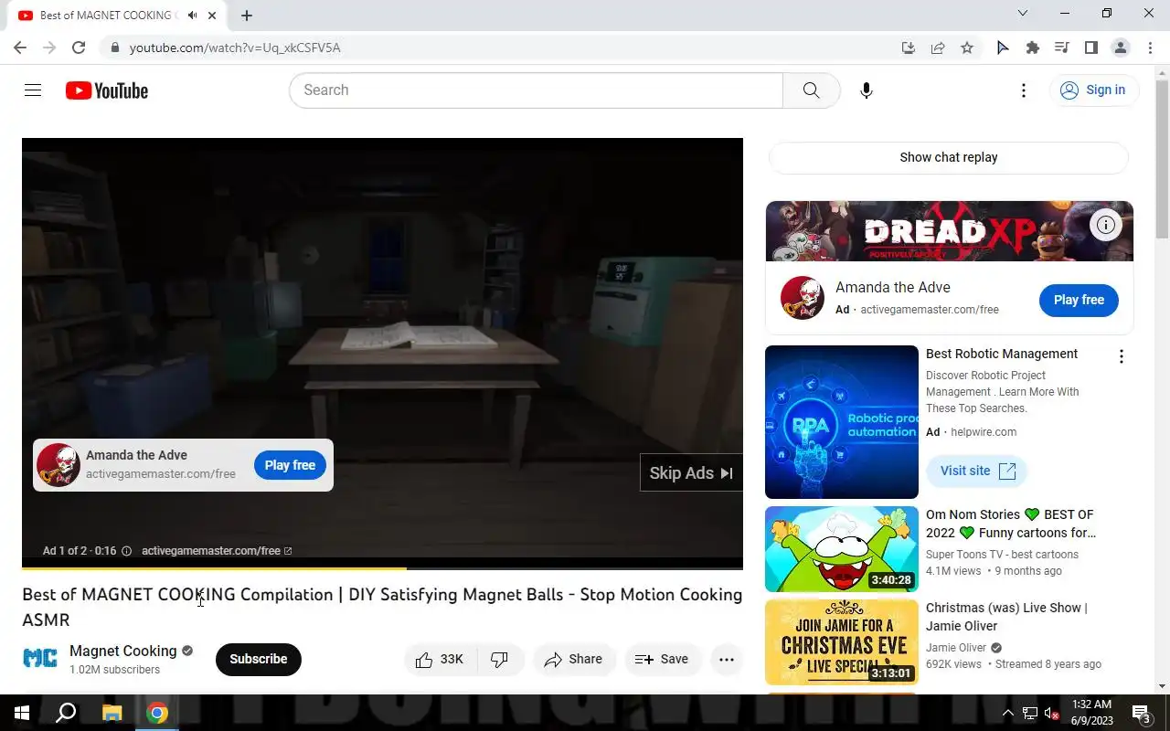Viewport: 1170px width, 731px height.
Task: Open the Windows Start menu
Action: [x=22, y=713]
